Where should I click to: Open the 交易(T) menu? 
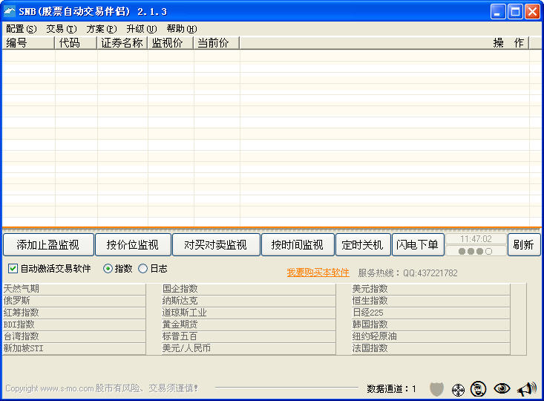(61, 29)
